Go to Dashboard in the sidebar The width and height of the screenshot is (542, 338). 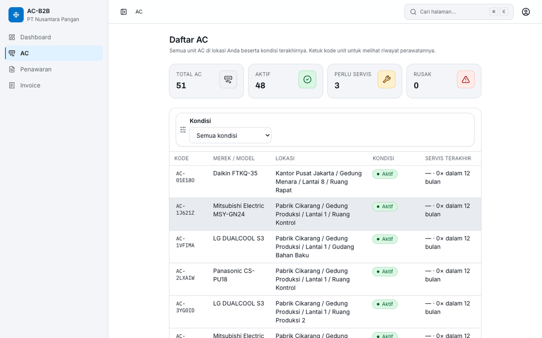[x=54, y=37]
